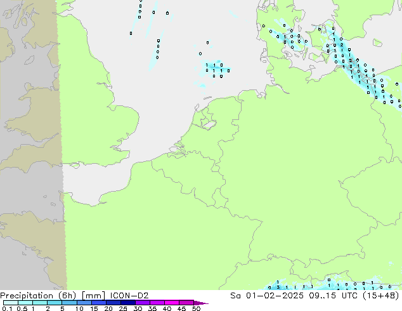Click the 0.1–0.5 mm legend color swatch
The height and width of the screenshot is (311, 402).
coord(11,303)
